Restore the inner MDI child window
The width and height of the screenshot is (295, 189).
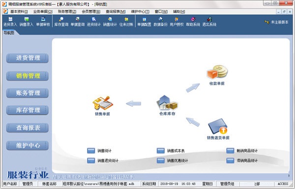click(x=284, y=12)
